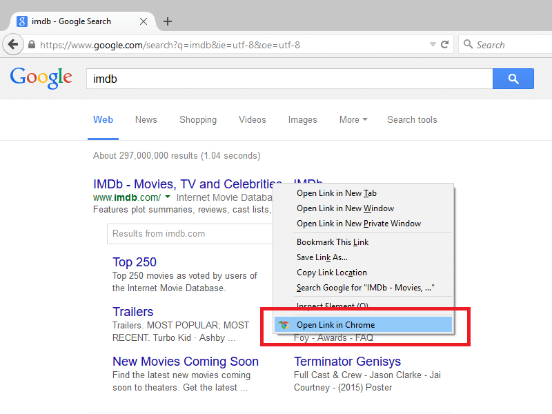This screenshot has width=552, height=414.
Task: Select the Web results tab
Action: coord(103,119)
